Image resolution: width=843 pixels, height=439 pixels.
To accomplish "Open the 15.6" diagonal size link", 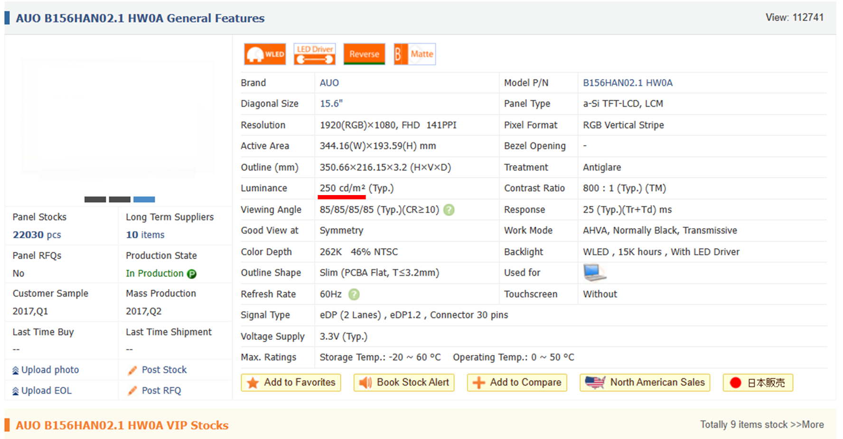I will click(331, 103).
